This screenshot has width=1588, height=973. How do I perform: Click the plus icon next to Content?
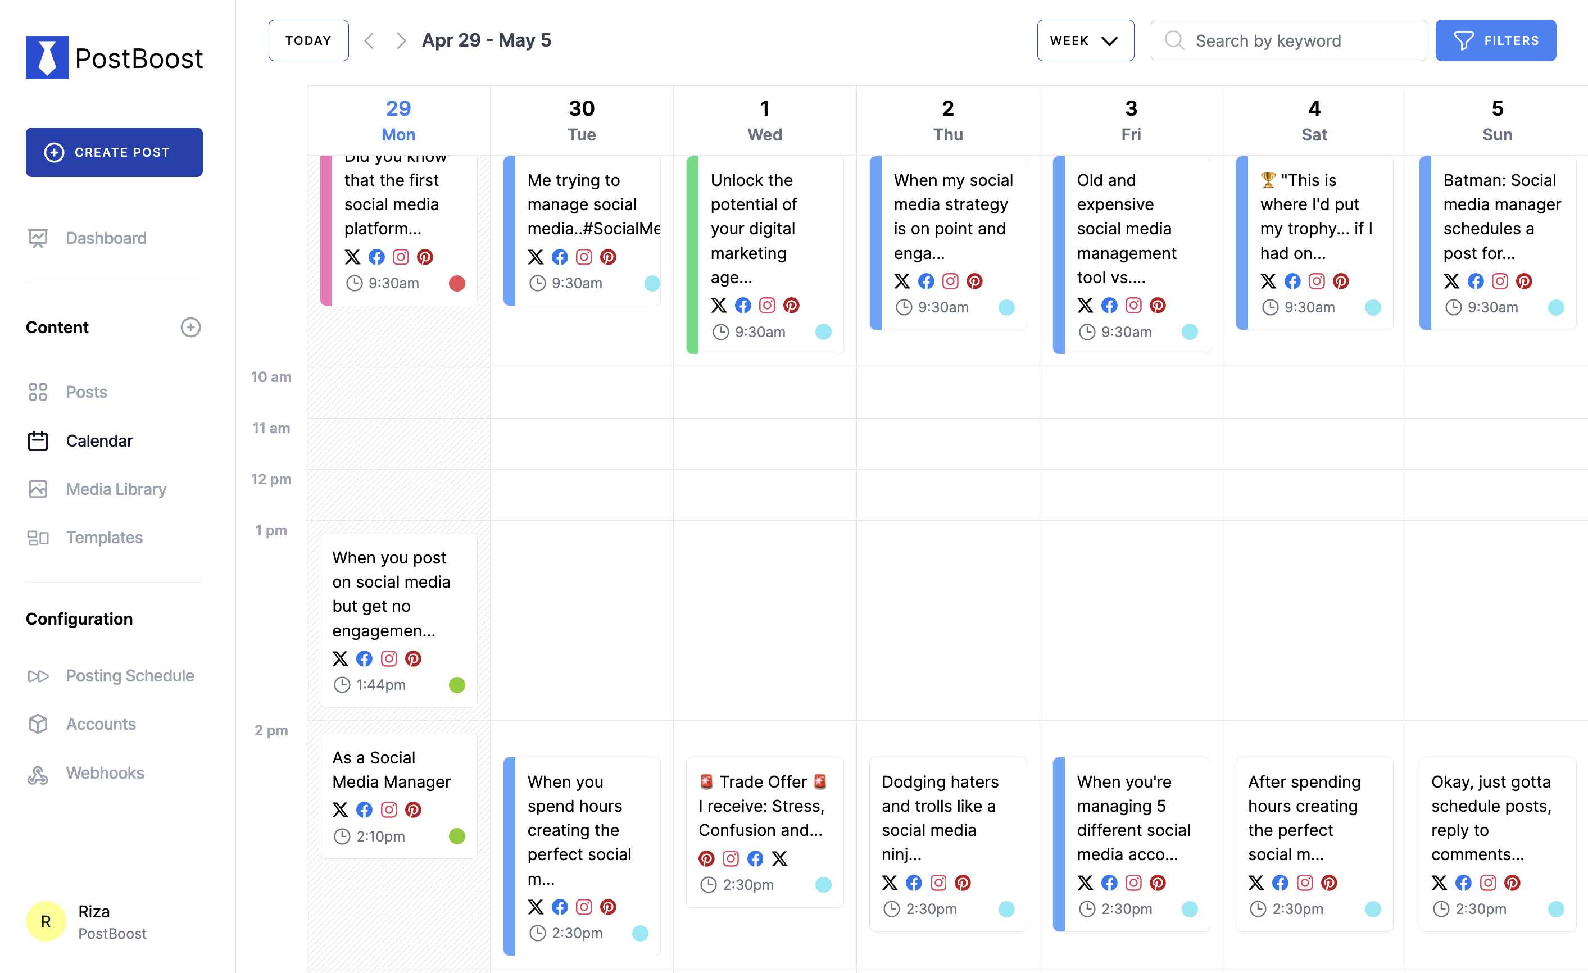point(190,328)
